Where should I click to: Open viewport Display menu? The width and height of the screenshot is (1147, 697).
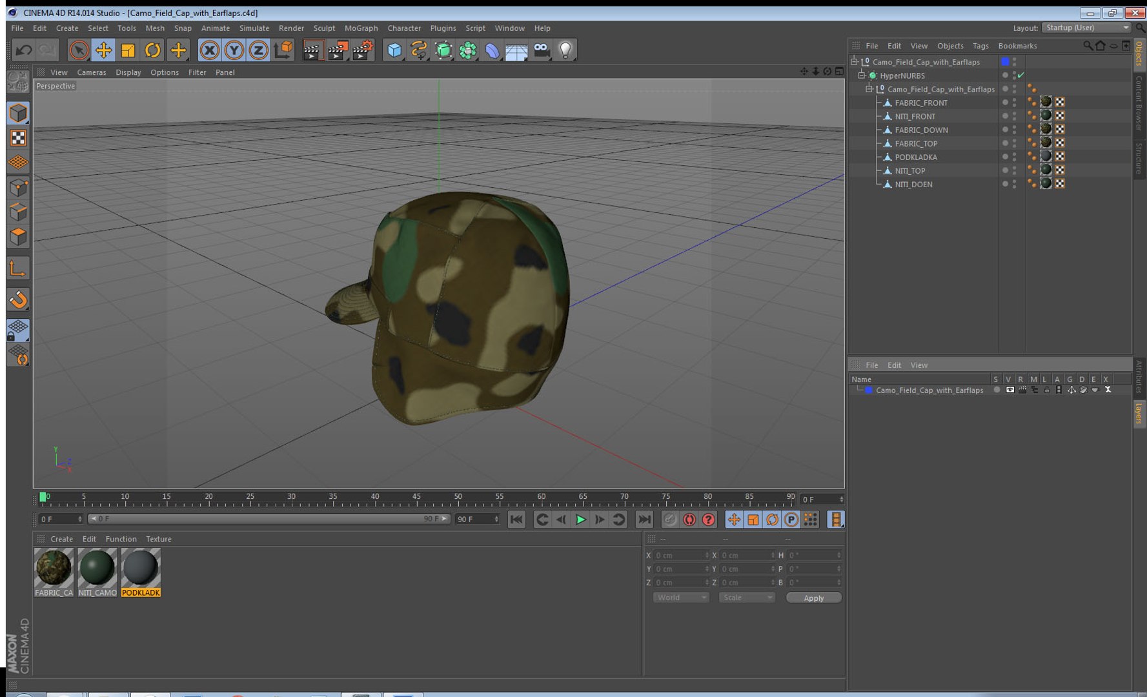click(128, 72)
